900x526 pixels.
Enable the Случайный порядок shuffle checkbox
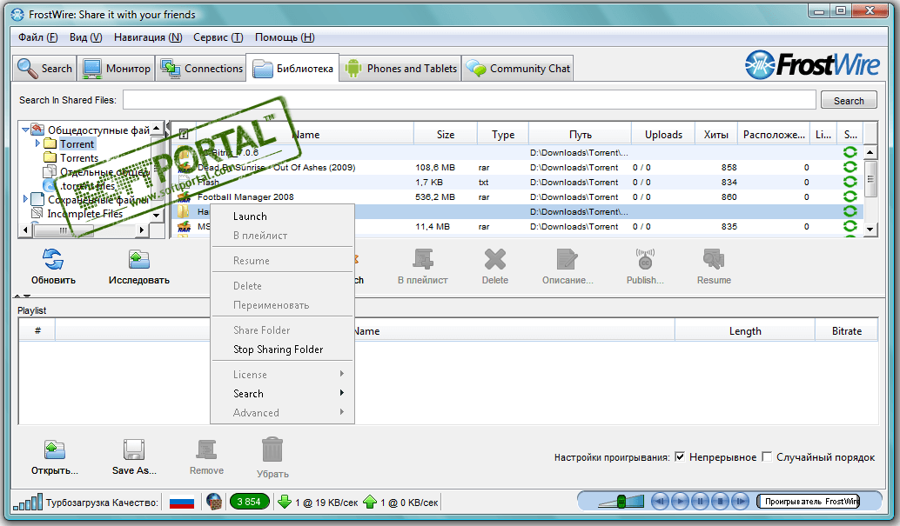coord(767,456)
